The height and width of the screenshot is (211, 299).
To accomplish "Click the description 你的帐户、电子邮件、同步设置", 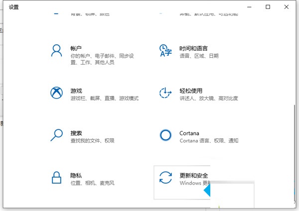I will click(102, 59).
